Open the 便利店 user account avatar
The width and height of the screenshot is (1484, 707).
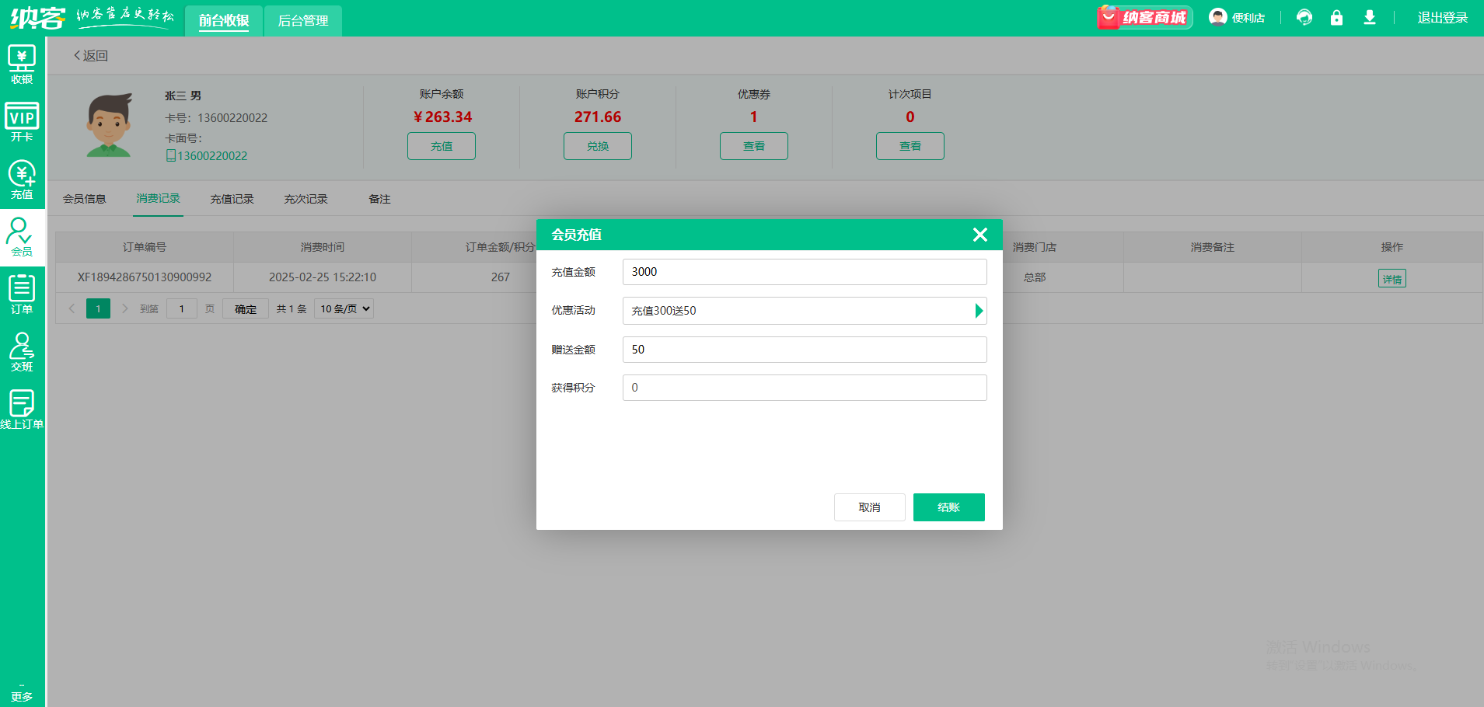coord(1217,17)
